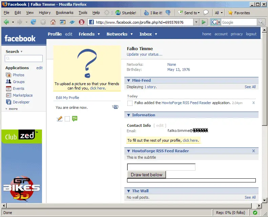The height and width of the screenshot is (217, 268).
Task: Click the icon left of the blue gear
Action: (63, 22)
